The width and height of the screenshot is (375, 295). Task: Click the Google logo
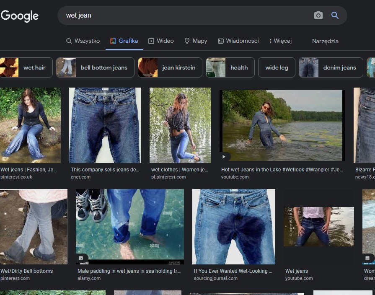pyautogui.click(x=20, y=16)
